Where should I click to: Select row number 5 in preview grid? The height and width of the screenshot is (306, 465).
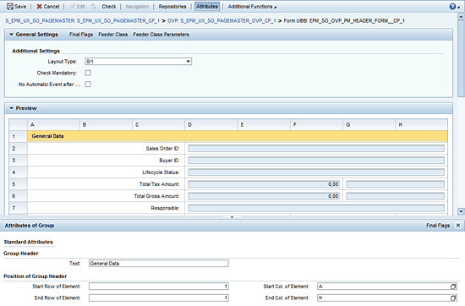[18, 184]
